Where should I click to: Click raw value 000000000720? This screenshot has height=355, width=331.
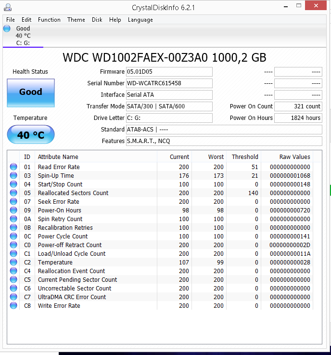pyautogui.click(x=290, y=210)
